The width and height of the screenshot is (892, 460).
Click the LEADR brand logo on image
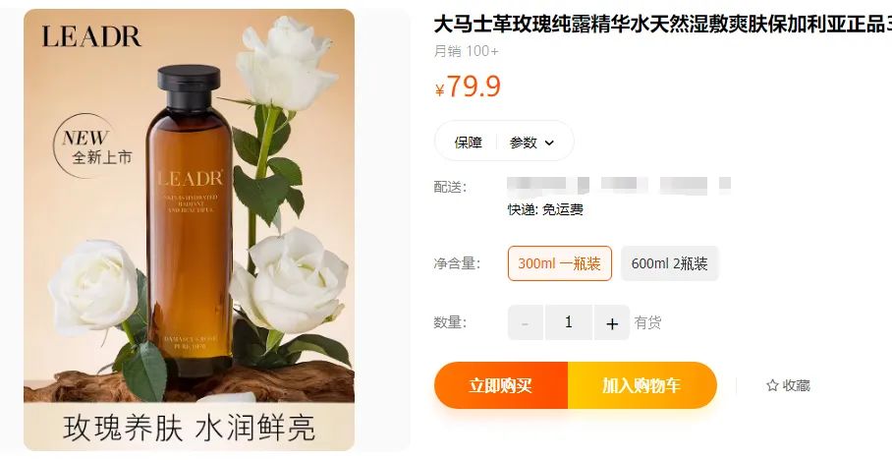point(91,37)
